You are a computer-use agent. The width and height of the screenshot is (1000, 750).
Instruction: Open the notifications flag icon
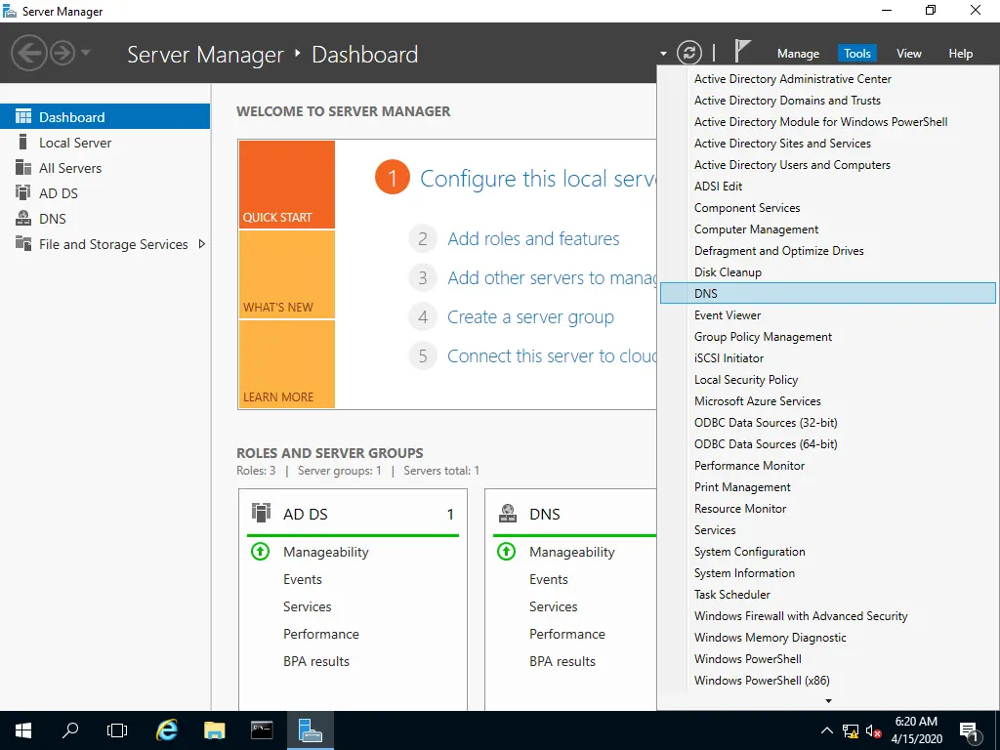point(742,52)
